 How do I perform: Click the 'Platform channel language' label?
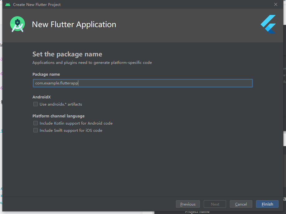pyautogui.click(x=58, y=116)
